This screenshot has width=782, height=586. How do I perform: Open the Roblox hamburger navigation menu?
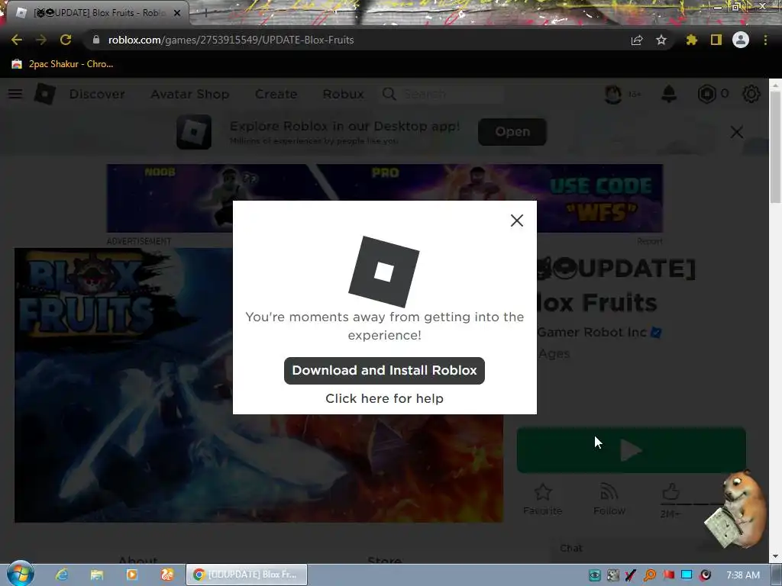15,94
